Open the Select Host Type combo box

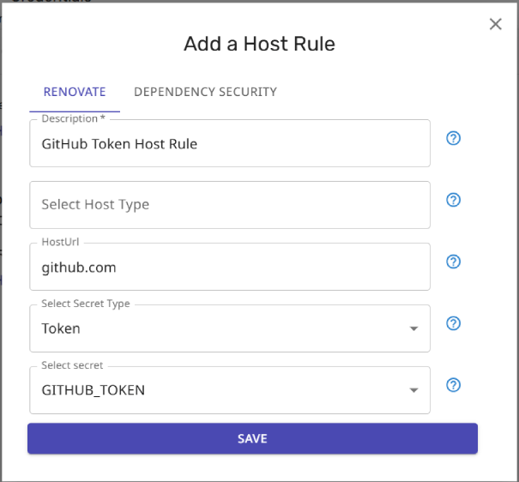point(230,205)
